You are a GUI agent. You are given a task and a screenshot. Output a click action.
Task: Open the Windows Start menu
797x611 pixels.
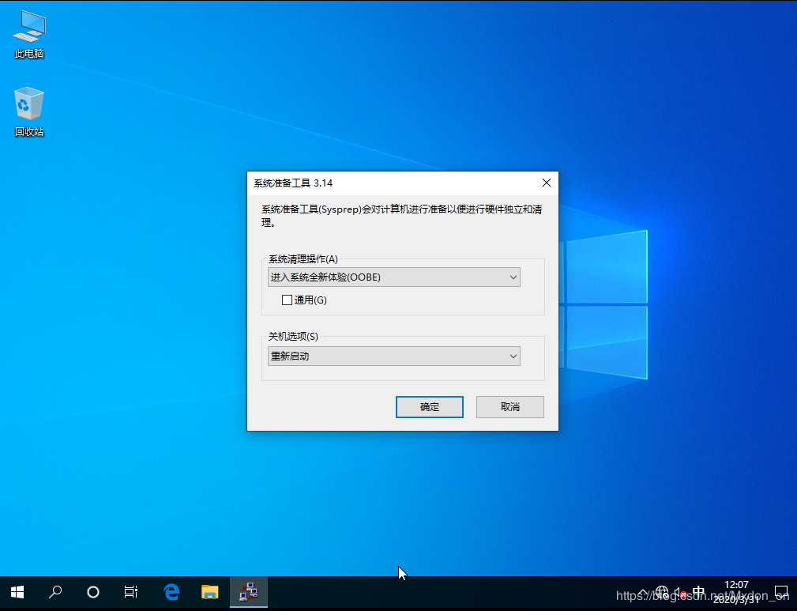(17, 592)
